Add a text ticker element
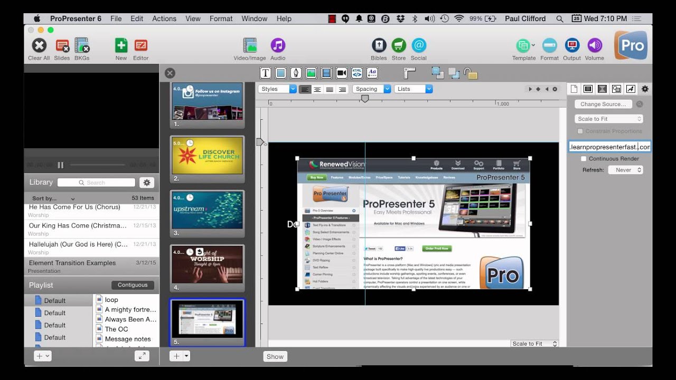 372,73
